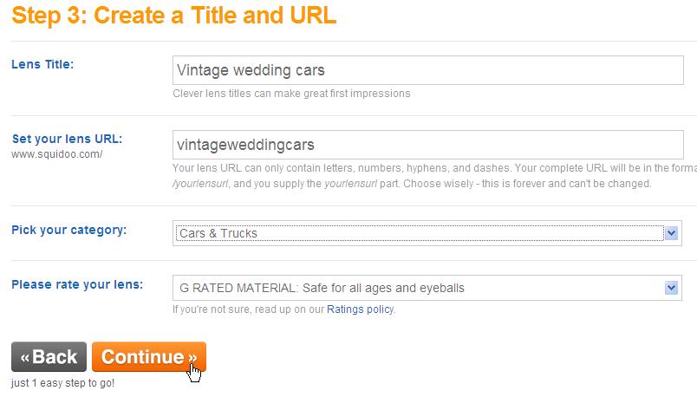Open the G RATED MATERIAL rating dropdown
This screenshot has width=697, height=397.
420,288
